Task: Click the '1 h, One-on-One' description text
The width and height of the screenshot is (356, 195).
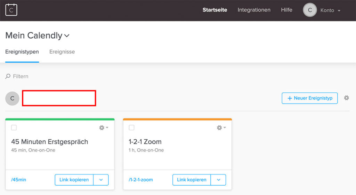Action: 146,150
